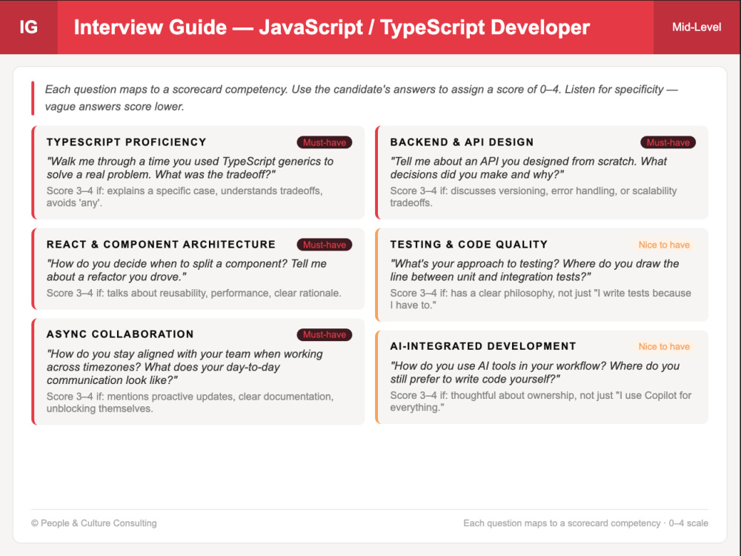Click scoring note about versioning and error handling

coord(534,196)
